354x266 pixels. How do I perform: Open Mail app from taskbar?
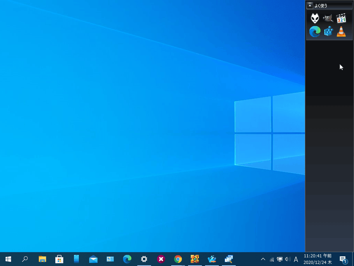click(93, 259)
